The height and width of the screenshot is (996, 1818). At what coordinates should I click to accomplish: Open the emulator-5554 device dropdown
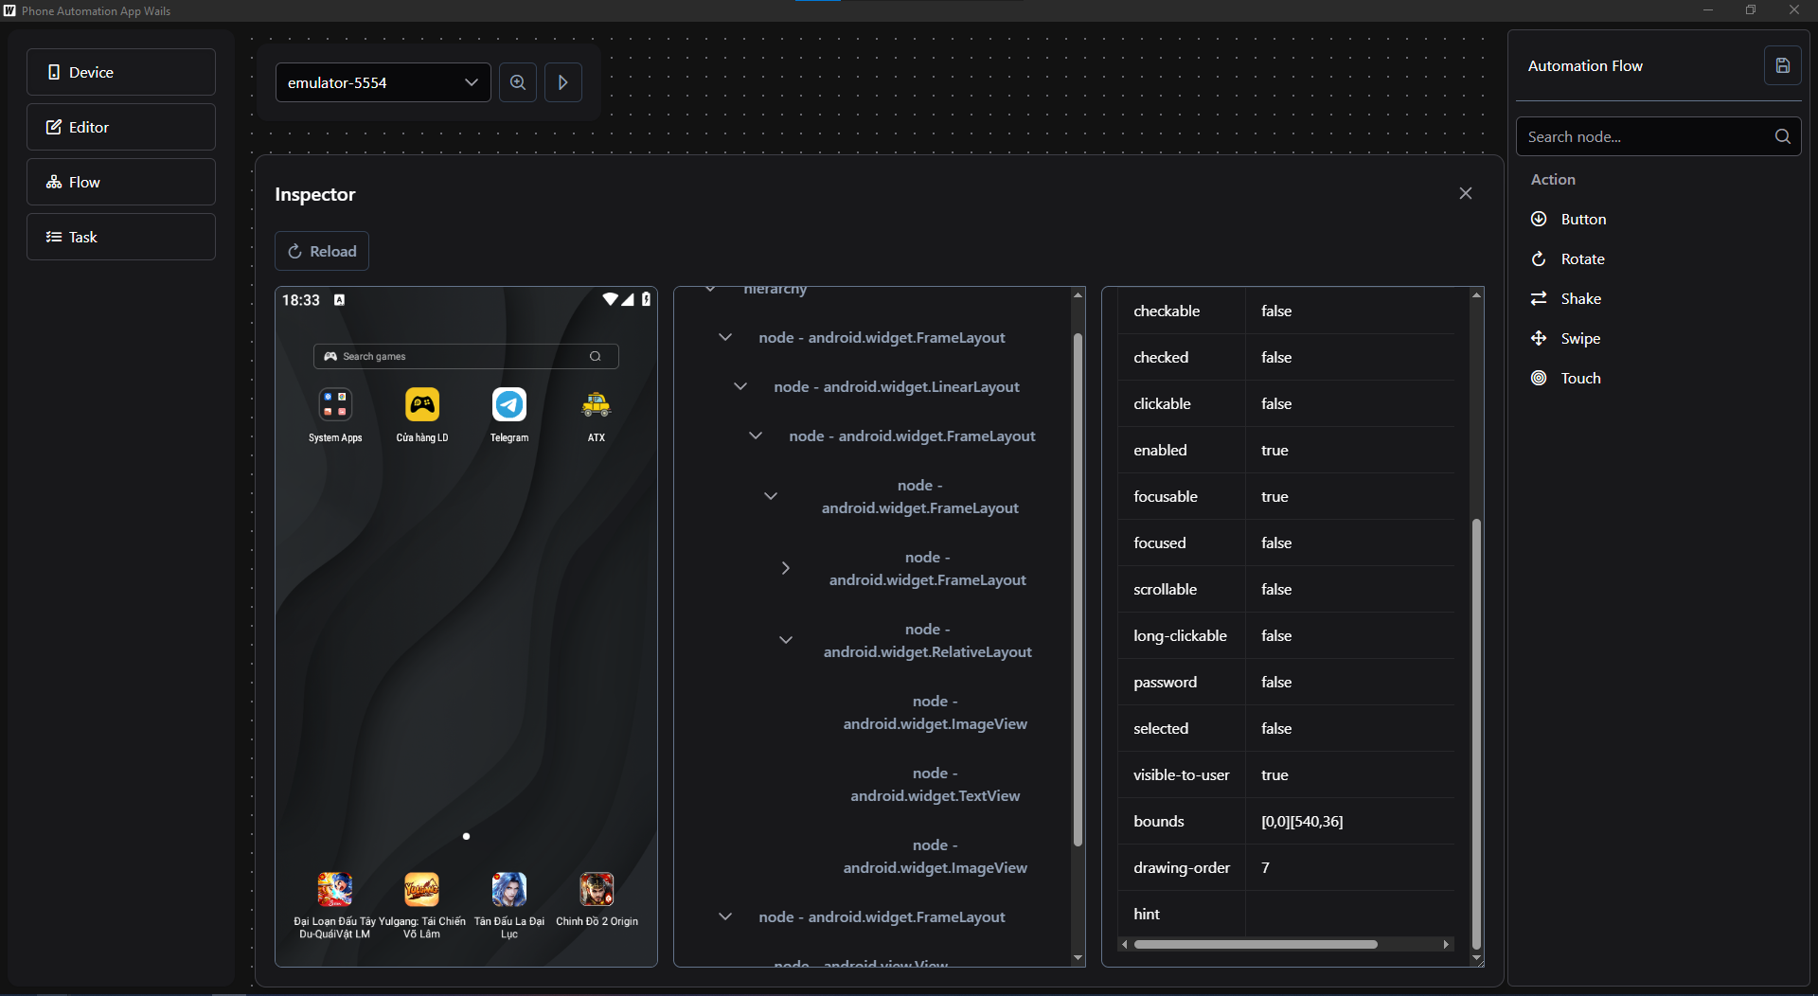click(383, 82)
